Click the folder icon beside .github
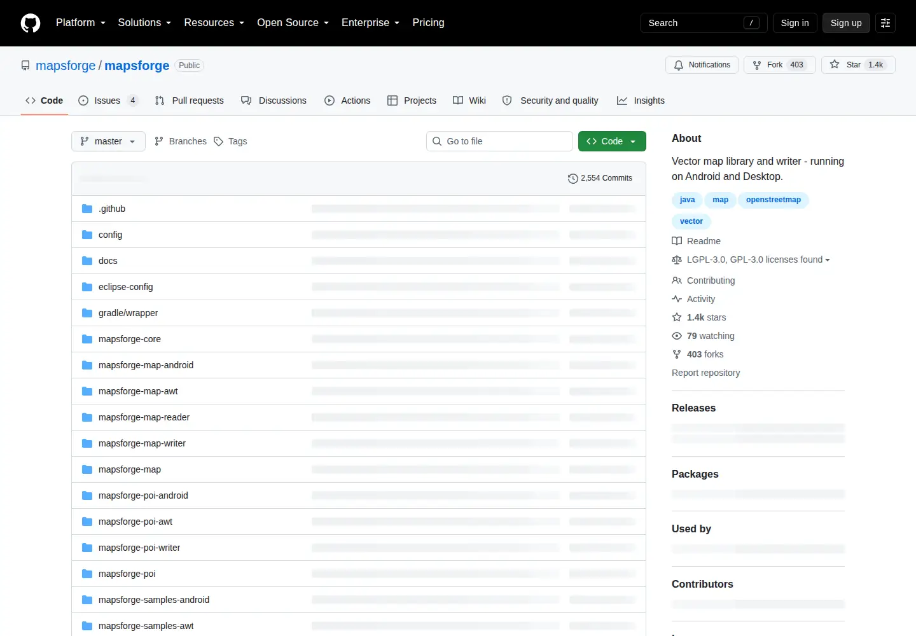 point(87,209)
